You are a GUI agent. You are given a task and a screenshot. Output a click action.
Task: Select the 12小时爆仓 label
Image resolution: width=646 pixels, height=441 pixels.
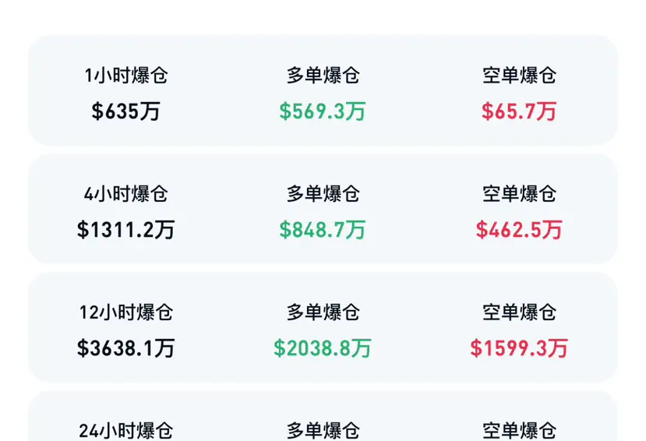pos(126,312)
